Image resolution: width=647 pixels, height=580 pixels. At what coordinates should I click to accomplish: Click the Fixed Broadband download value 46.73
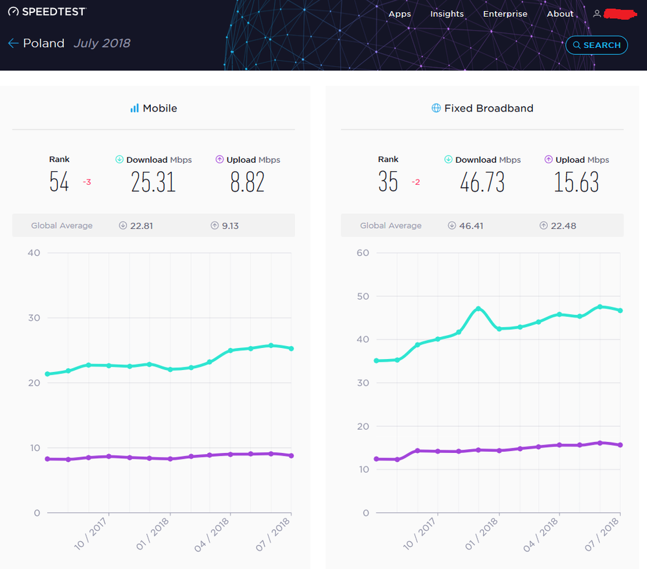tap(482, 182)
